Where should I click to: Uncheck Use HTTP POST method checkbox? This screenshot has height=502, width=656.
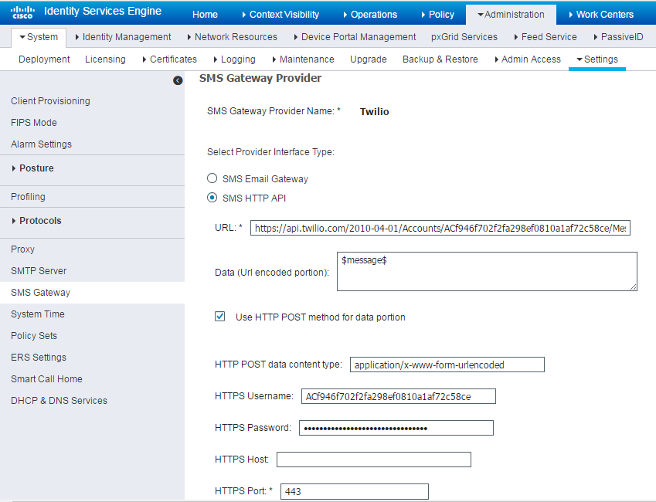point(219,317)
